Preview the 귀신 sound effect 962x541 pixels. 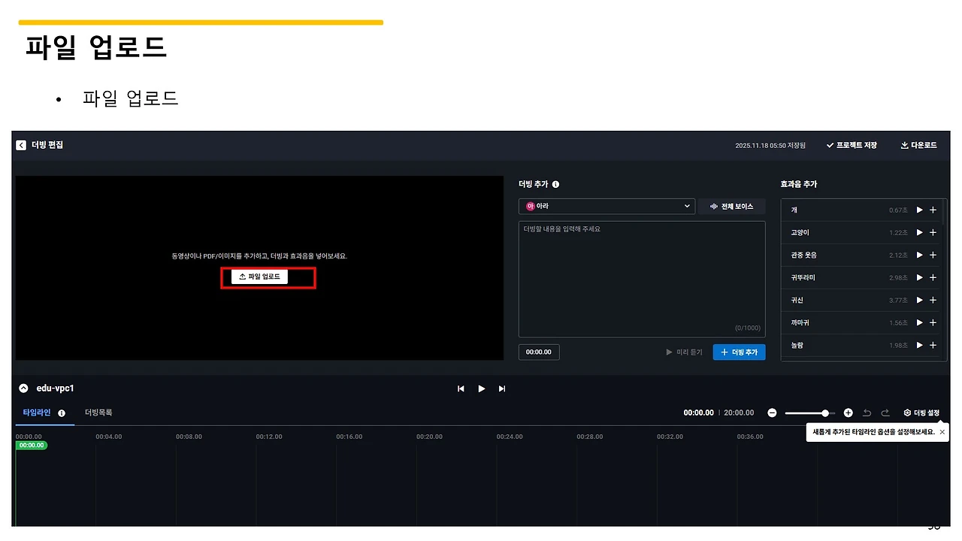[919, 301]
